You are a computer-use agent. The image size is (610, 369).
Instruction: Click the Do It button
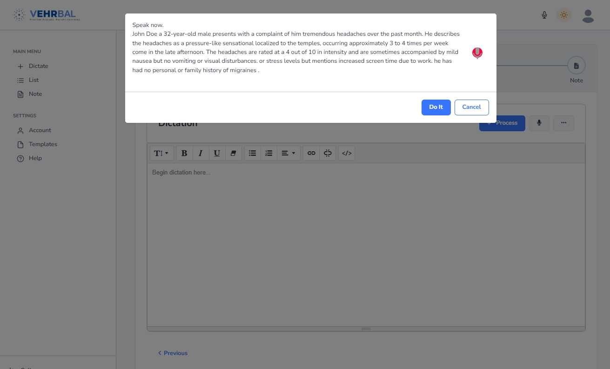click(436, 107)
